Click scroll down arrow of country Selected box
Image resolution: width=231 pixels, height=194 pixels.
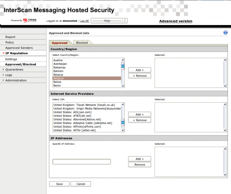(x=225, y=86)
